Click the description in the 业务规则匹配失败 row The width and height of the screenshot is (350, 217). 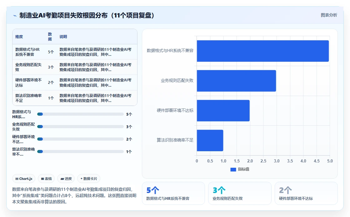(x=96, y=67)
